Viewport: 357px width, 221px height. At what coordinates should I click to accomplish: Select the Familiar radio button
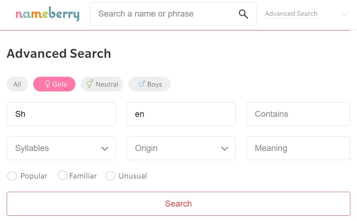tap(63, 175)
